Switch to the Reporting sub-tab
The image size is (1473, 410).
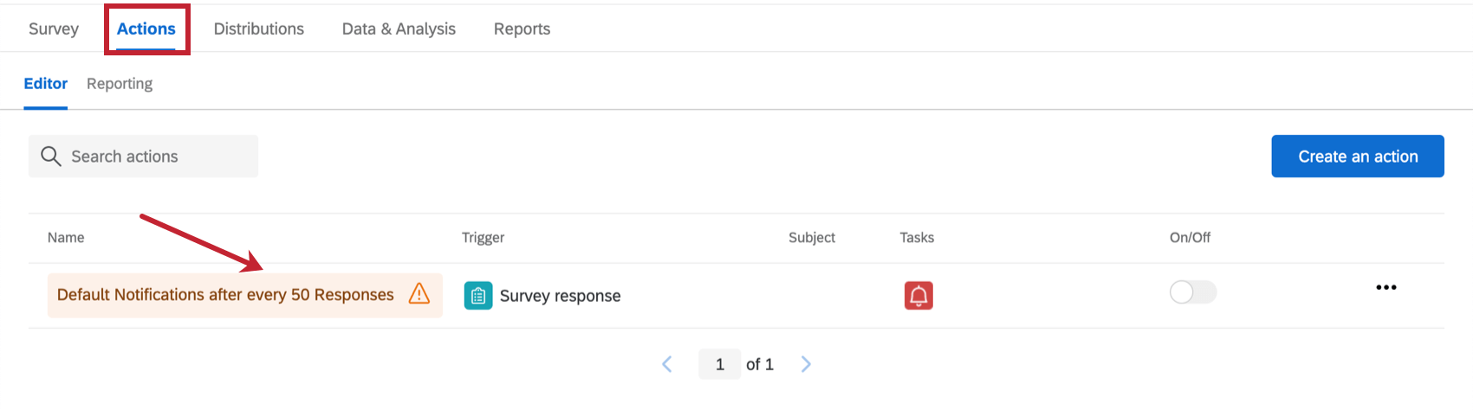pyautogui.click(x=120, y=84)
